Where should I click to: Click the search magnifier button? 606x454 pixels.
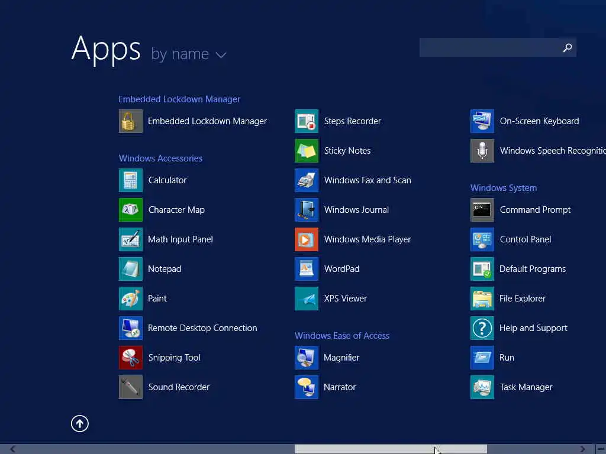tap(568, 47)
